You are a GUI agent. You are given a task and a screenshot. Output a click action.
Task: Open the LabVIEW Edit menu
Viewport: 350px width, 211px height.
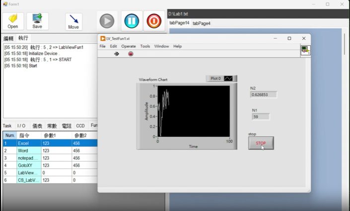(x=113, y=46)
